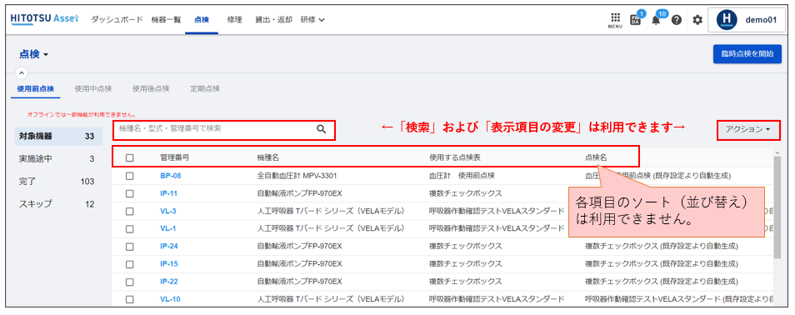Image resolution: width=795 pixels, height=315 pixels.
Task: Open the VL-1 management number link
Action: 168,228
